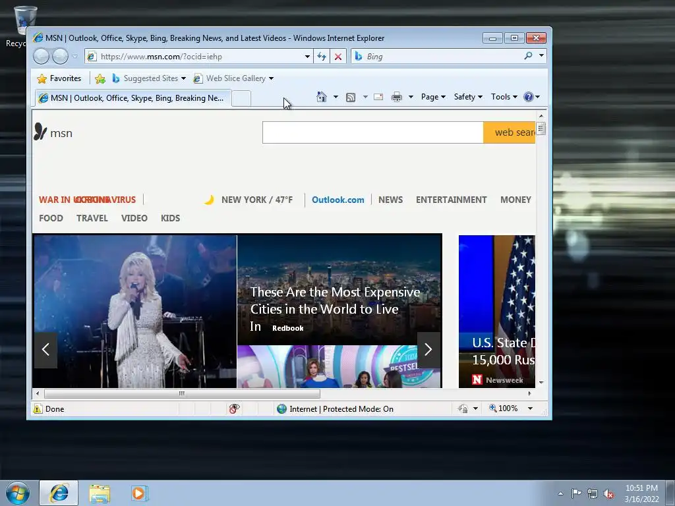Click the privacy report eye icon
The height and width of the screenshot is (506, 675).
[x=234, y=408]
